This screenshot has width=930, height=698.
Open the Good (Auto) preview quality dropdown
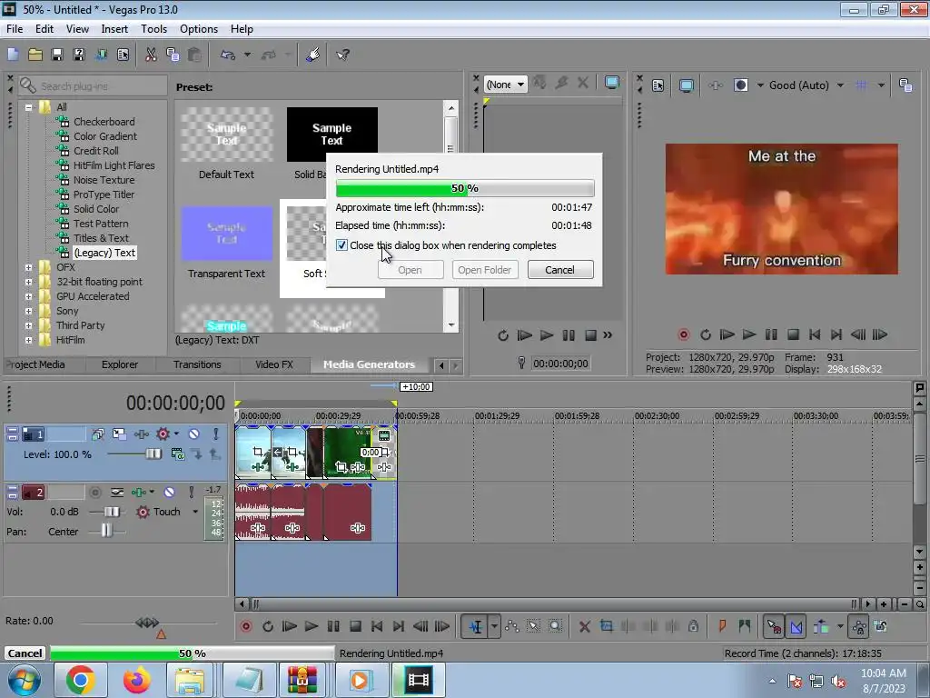(x=840, y=85)
